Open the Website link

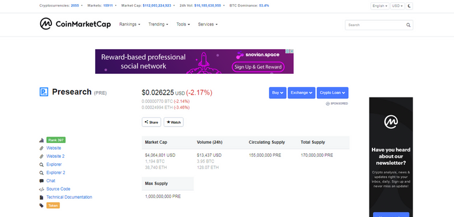(x=54, y=148)
